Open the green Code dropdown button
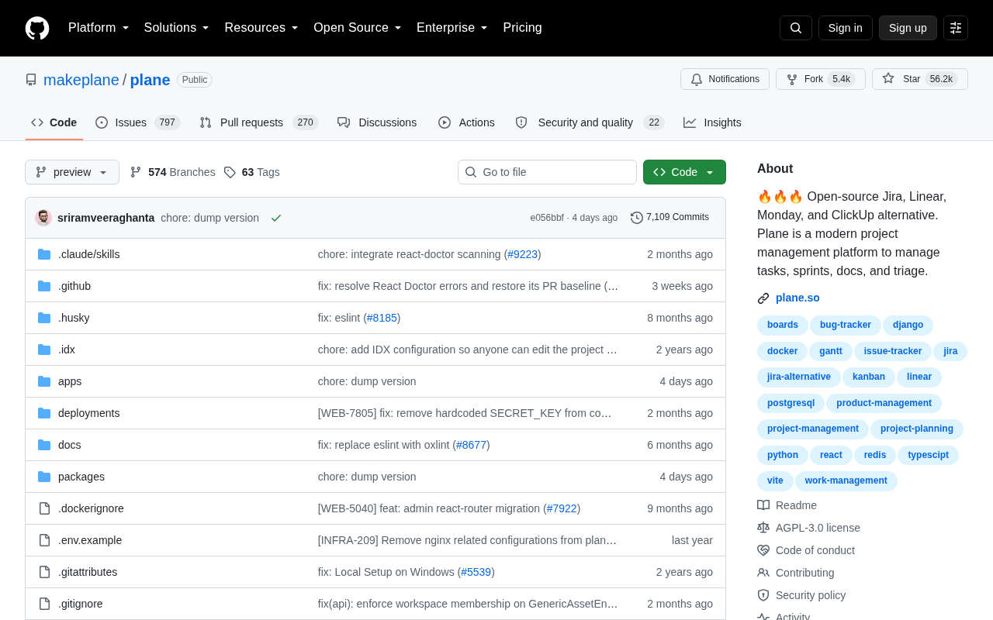This screenshot has height=620, width=993. click(x=684, y=172)
